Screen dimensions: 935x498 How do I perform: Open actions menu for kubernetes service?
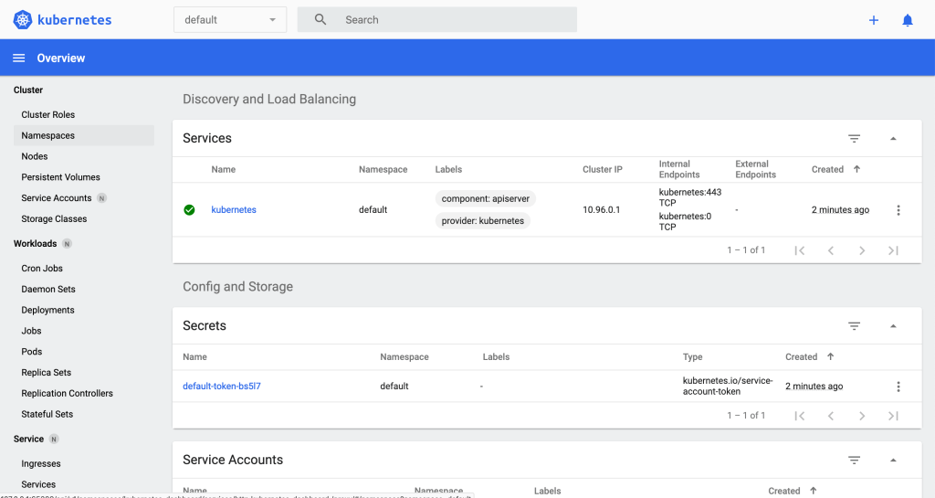[898, 210]
